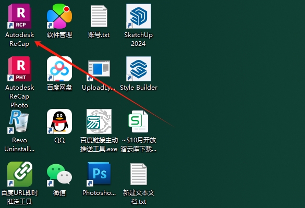Click the Style Builder shortcut icon

pos(139,69)
